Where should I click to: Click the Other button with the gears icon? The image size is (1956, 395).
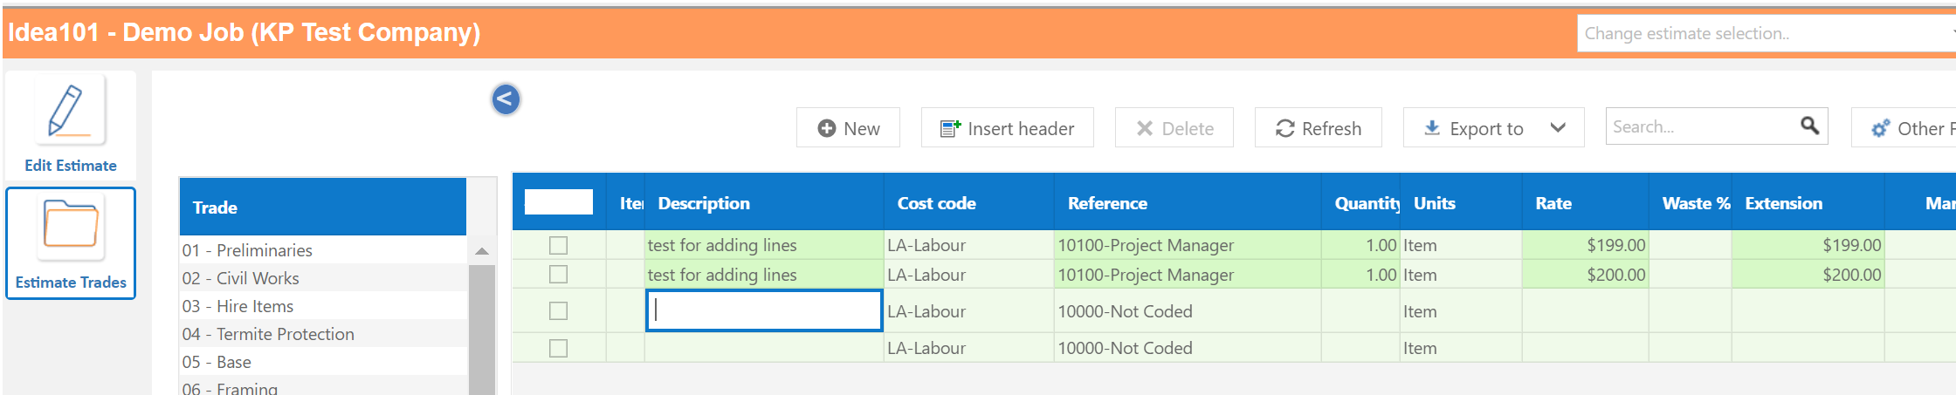tap(1904, 128)
